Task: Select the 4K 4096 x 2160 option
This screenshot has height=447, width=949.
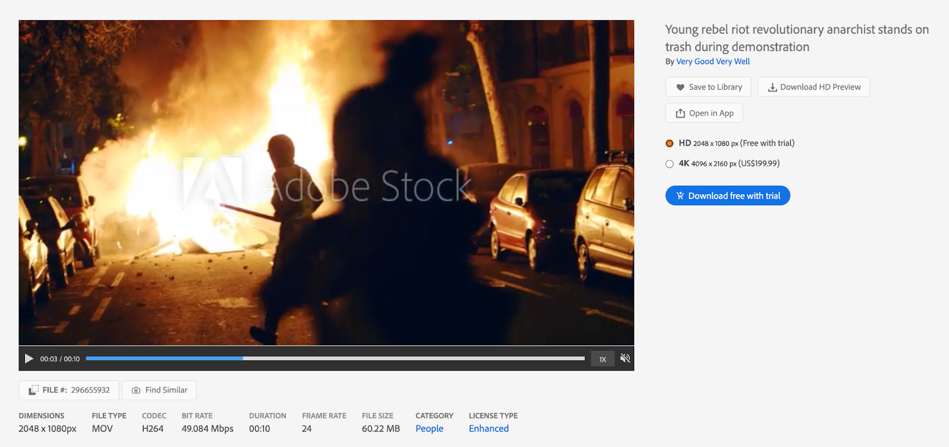Action: (x=670, y=164)
